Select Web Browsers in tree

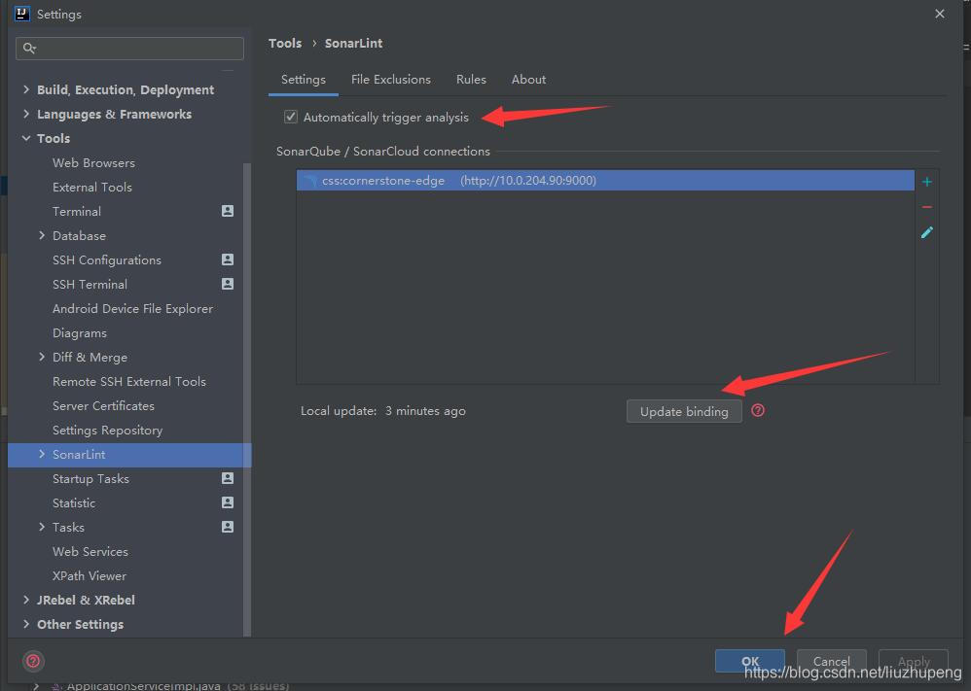coord(93,162)
